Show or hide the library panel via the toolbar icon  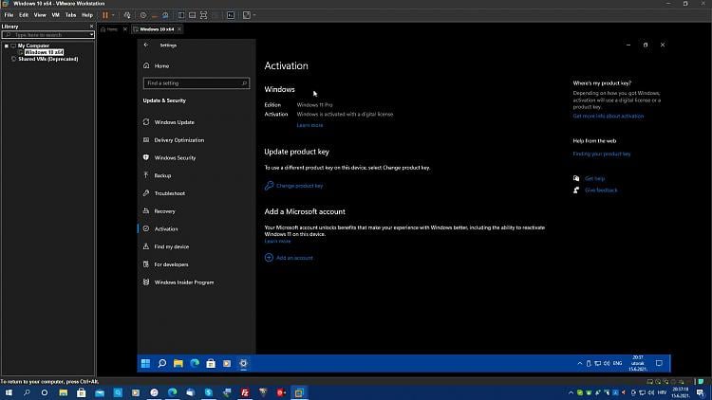181,15
